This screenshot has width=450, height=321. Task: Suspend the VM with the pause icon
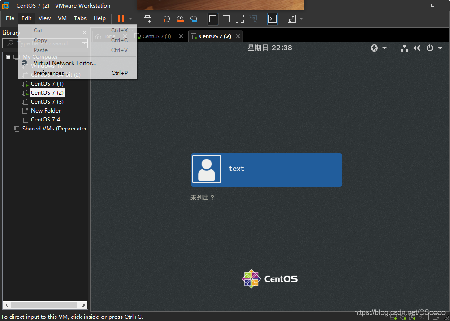click(121, 19)
